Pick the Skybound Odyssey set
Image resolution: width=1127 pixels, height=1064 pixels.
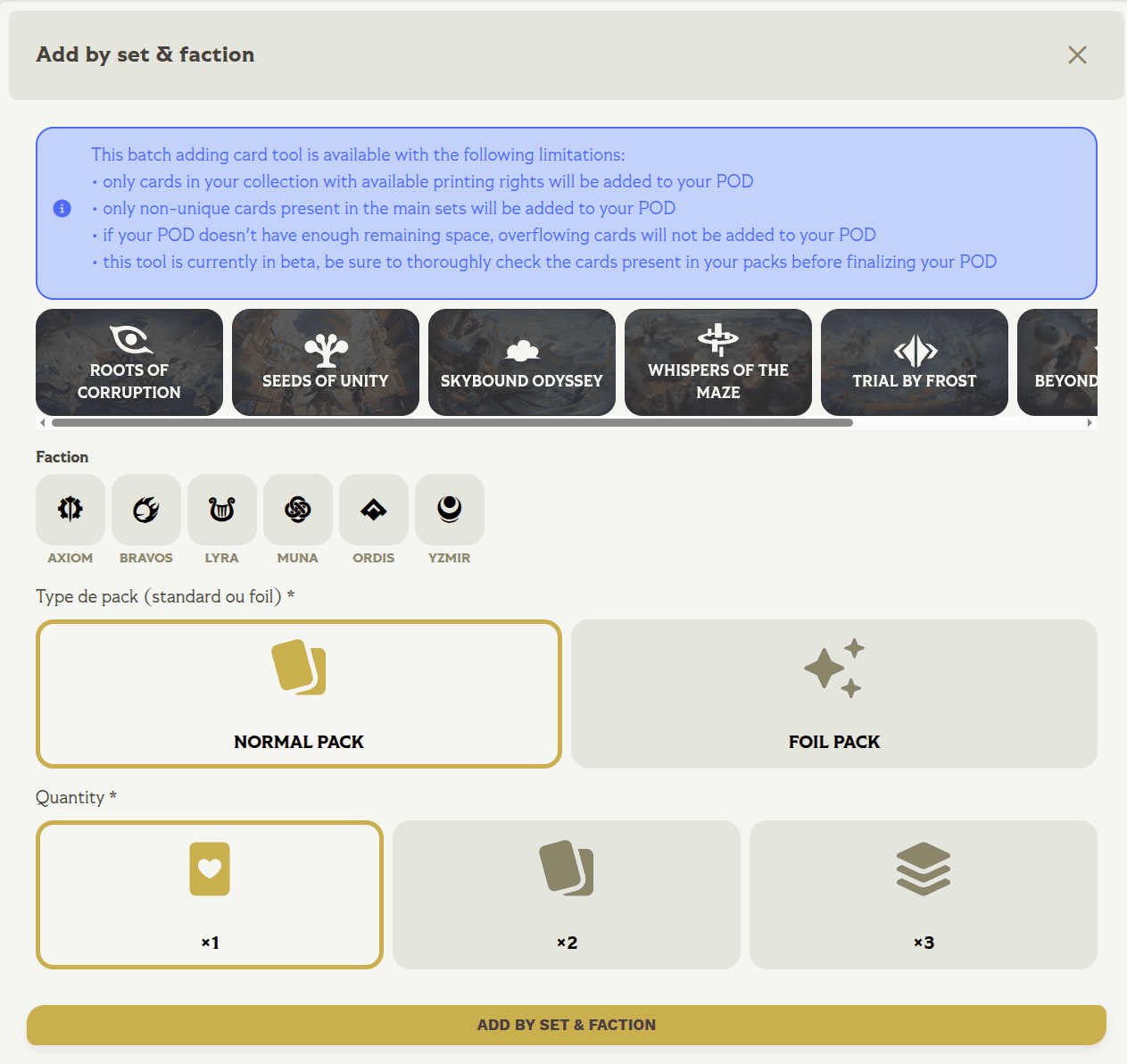pos(522,362)
